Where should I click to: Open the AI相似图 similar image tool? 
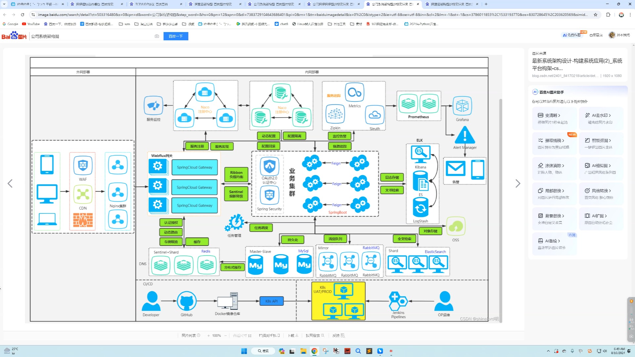601,169
